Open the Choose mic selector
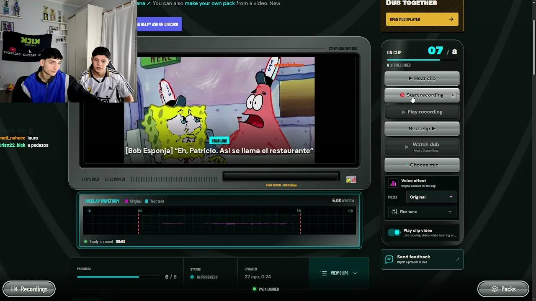 pos(422,165)
